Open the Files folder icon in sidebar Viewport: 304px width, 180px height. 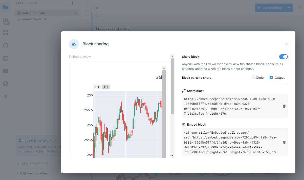(x=6, y=7)
